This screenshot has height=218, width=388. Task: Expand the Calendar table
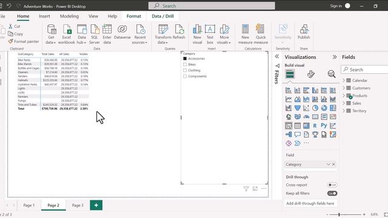coord(344,81)
